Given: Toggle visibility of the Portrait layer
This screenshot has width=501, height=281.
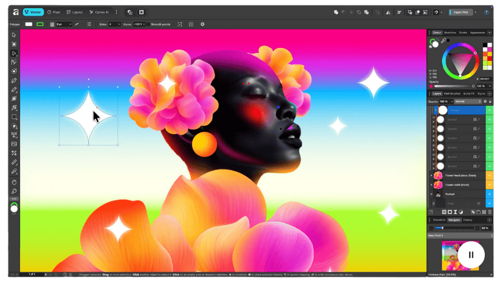Looking at the screenshot, I should pos(490,194).
